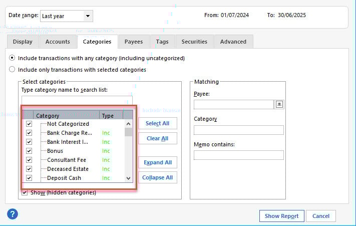Toggle the Consultant Fee checkbox
The width and height of the screenshot is (356, 226).
point(29,160)
